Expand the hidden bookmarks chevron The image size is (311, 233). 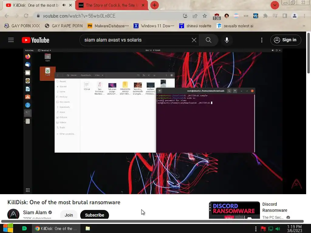point(304,26)
